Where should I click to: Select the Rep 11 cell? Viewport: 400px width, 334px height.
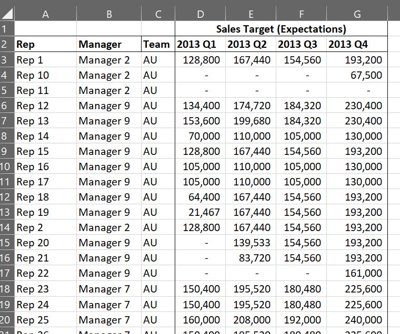[45, 90]
